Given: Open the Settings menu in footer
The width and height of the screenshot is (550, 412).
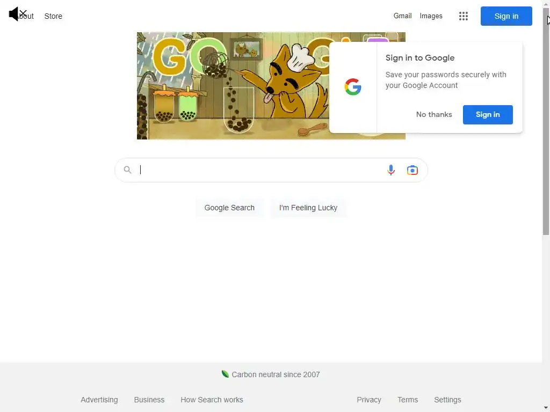Looking at the screenshot, I should coord(447,400).
